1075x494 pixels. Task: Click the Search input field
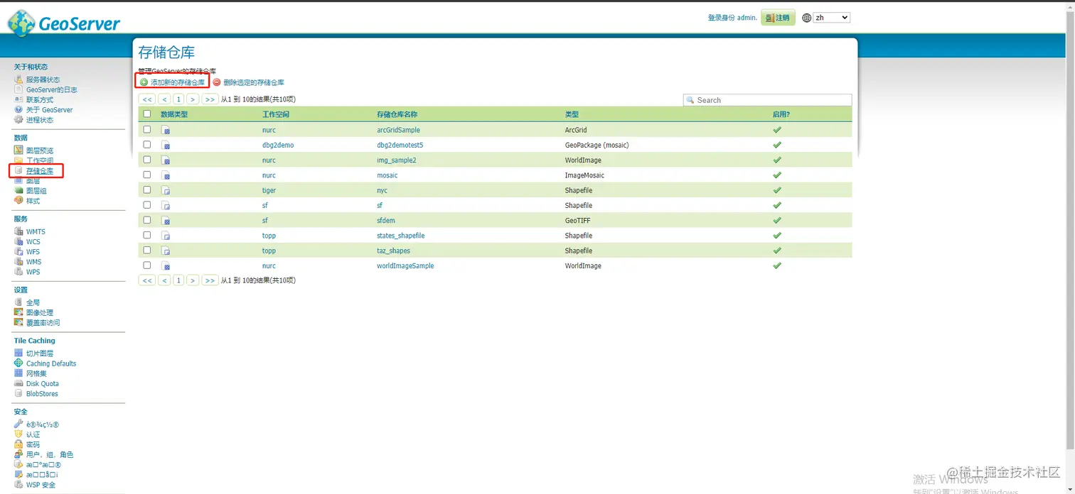(x=767, y=100)
